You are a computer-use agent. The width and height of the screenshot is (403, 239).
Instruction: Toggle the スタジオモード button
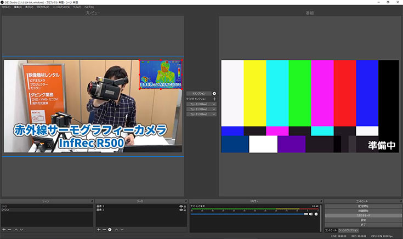click(x=363, y=215)
